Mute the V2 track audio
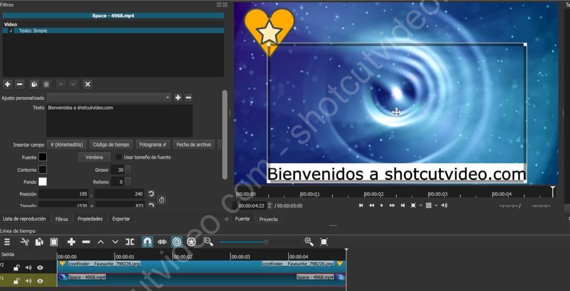Screen dimensions: 570x291 point(28,268)
